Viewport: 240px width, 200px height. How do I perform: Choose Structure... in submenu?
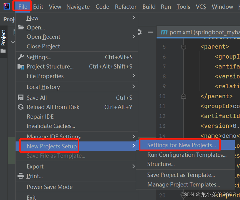point(186,164)
